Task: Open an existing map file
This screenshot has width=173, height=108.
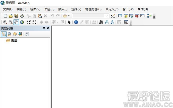Action: 11,16
